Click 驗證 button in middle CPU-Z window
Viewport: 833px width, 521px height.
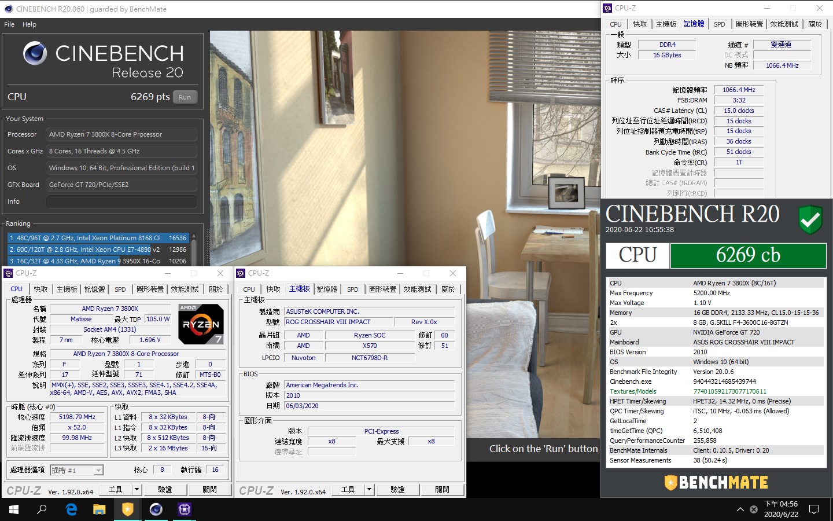[398, 489]
